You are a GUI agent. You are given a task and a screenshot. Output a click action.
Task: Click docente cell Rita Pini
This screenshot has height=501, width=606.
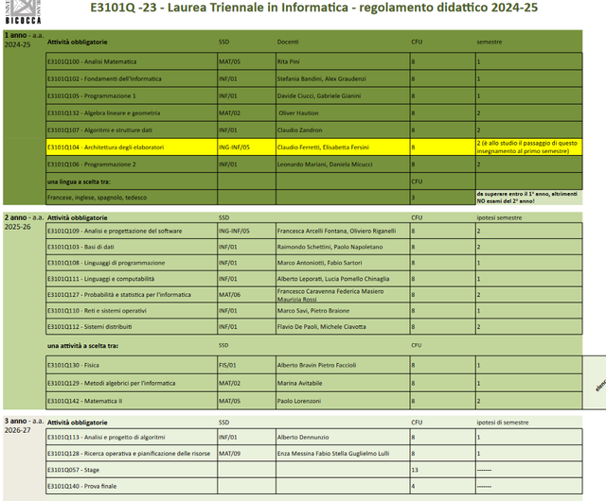point(343,61)
